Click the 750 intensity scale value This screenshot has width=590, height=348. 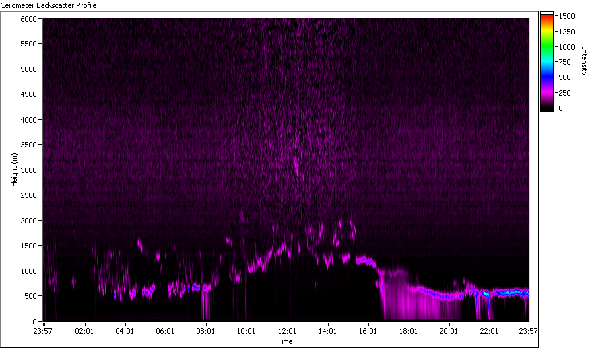click(x=565, y=62)
